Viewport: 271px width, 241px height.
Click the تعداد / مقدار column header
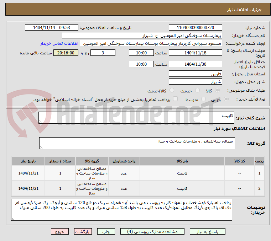tap(60, 161)
